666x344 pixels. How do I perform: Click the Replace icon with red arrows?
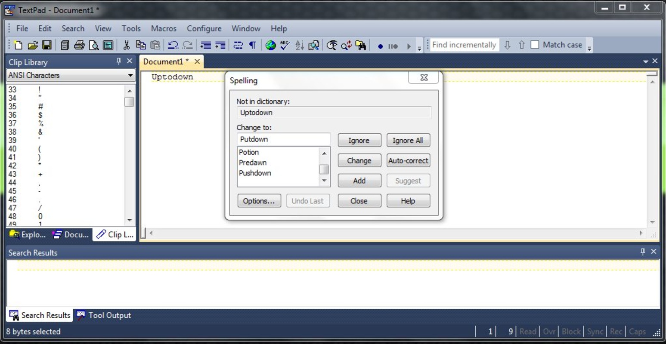(346, 45)
